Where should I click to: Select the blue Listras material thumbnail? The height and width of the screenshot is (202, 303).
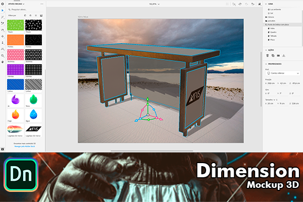(16, 84)
